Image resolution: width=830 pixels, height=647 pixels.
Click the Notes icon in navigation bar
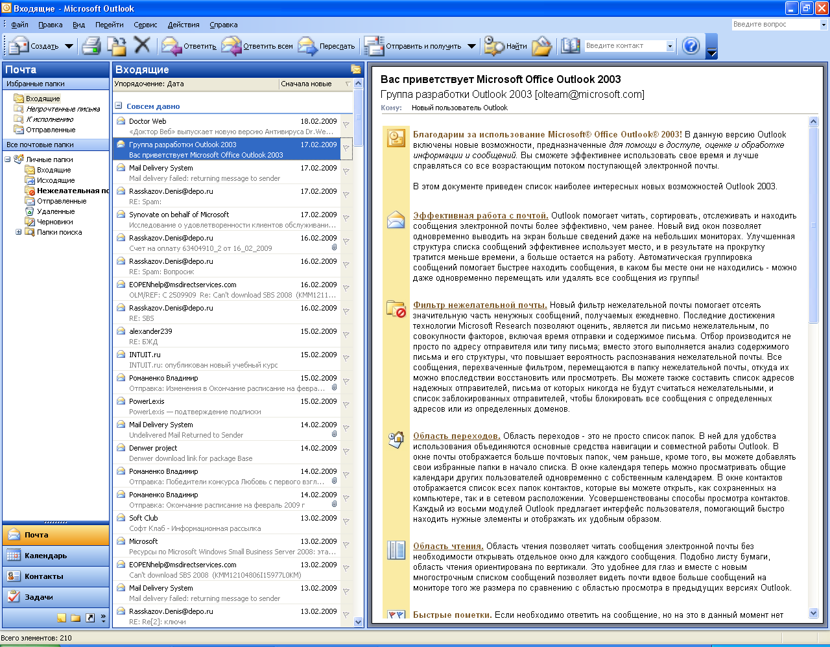point(62,618)
